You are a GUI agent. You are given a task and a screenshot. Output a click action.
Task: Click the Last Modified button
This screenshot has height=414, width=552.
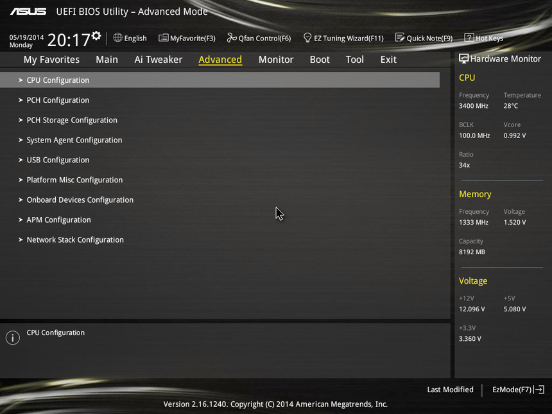[450, 390]
